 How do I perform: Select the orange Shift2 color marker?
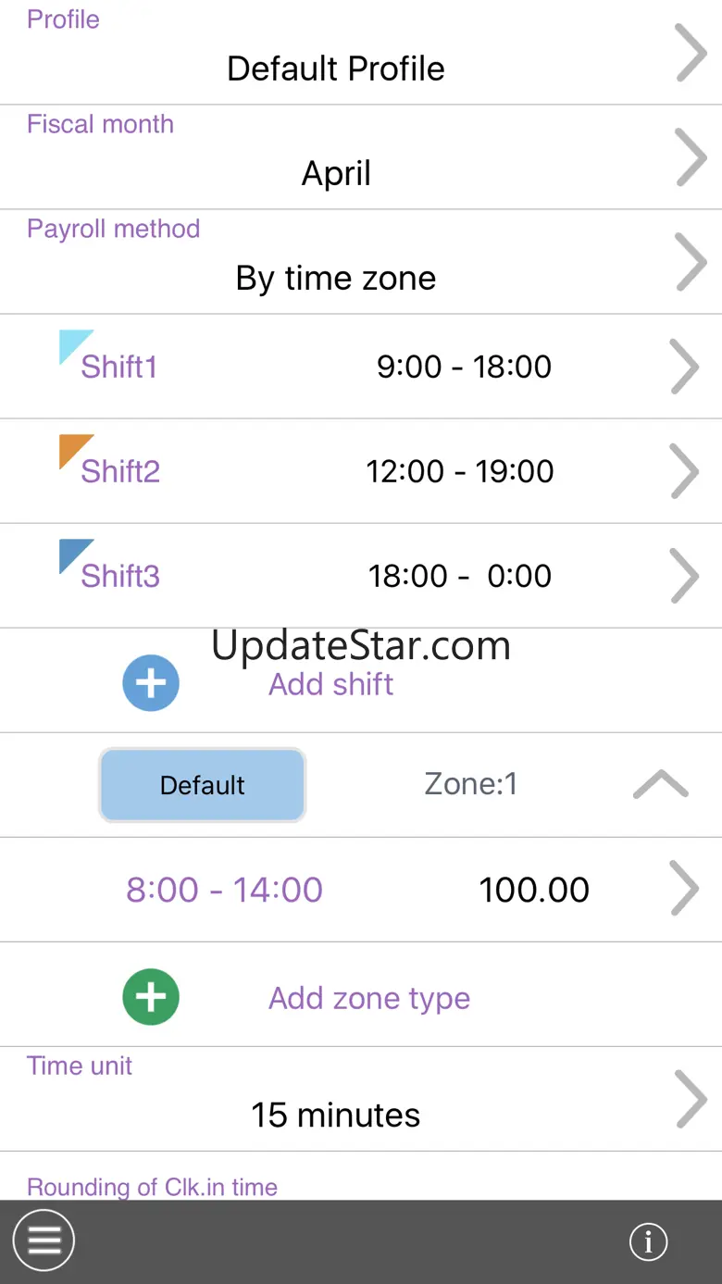pyautogui.click(x=76, y=452)
